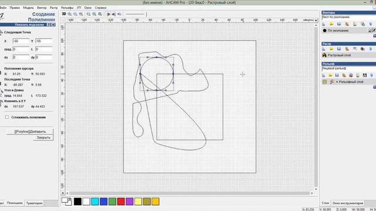This screenshot has height=211, width=376.
Task: Select the cyan color swatch
Action: point(95,202)
